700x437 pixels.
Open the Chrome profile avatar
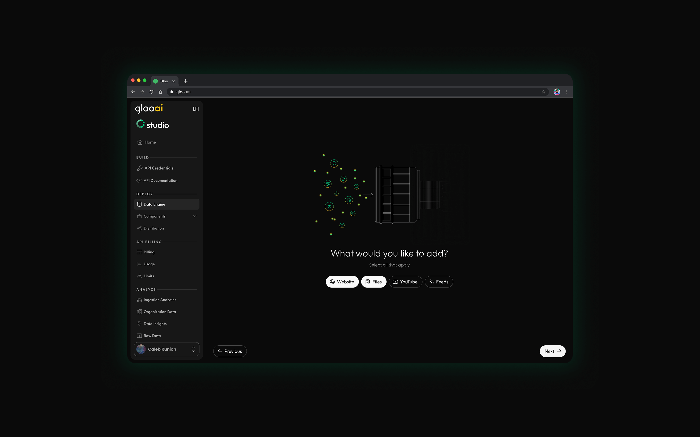[x=557, y=92]
